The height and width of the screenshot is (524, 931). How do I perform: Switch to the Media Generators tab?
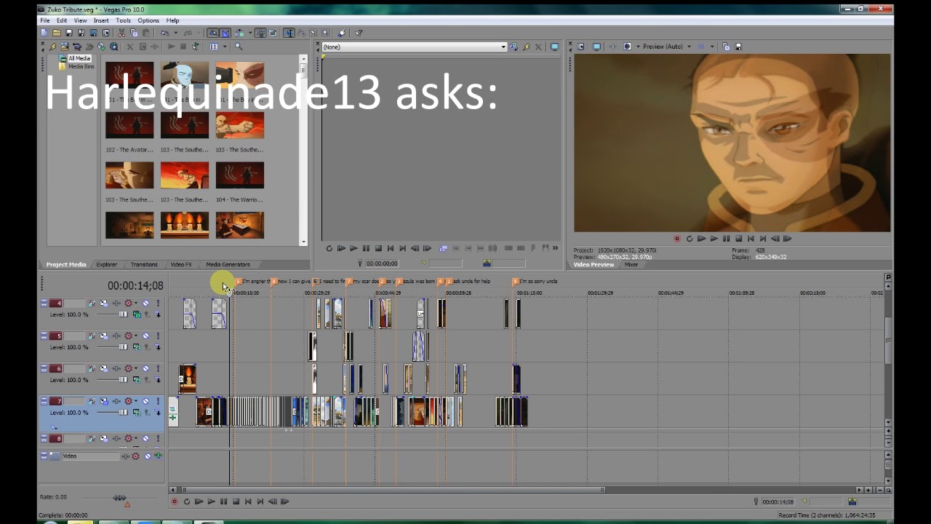[228, 265]
